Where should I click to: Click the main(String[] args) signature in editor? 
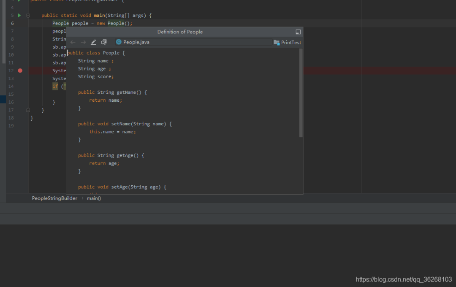pyautogui.click(x=120, y=16)
